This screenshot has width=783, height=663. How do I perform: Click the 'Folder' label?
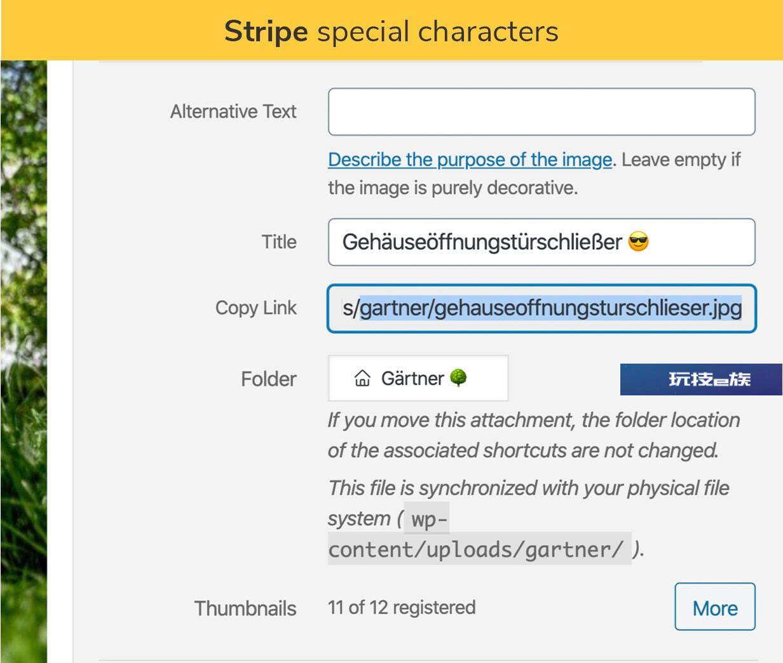point(269,379)
